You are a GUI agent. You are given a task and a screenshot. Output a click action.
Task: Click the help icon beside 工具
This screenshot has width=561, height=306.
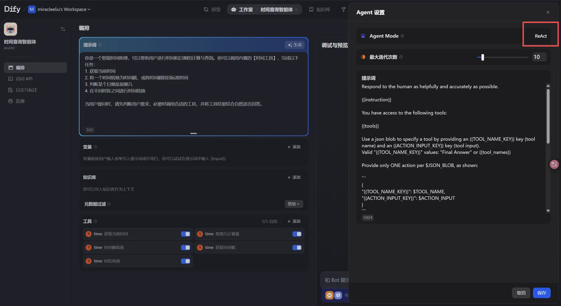[95, 221]
